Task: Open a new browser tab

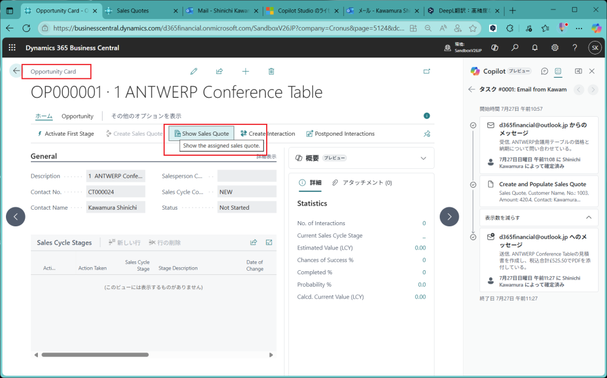Action: pos(513,11)
